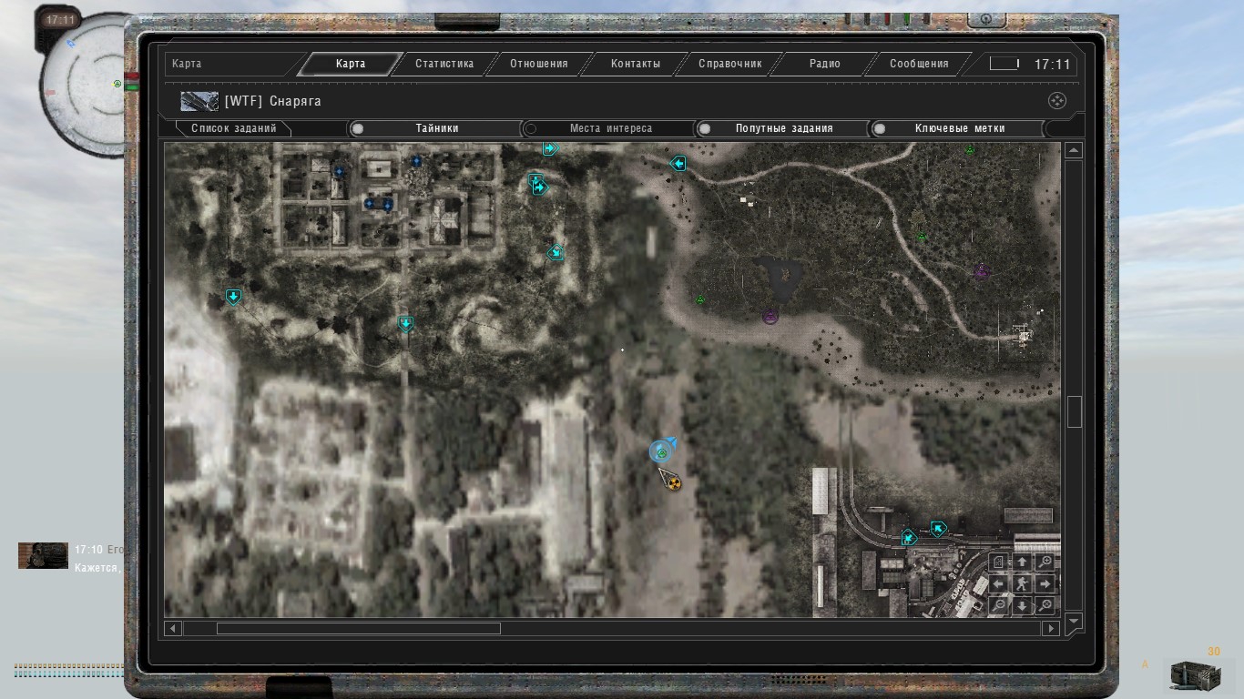Click the message sender portrait thumbnail

pos(43,555)
